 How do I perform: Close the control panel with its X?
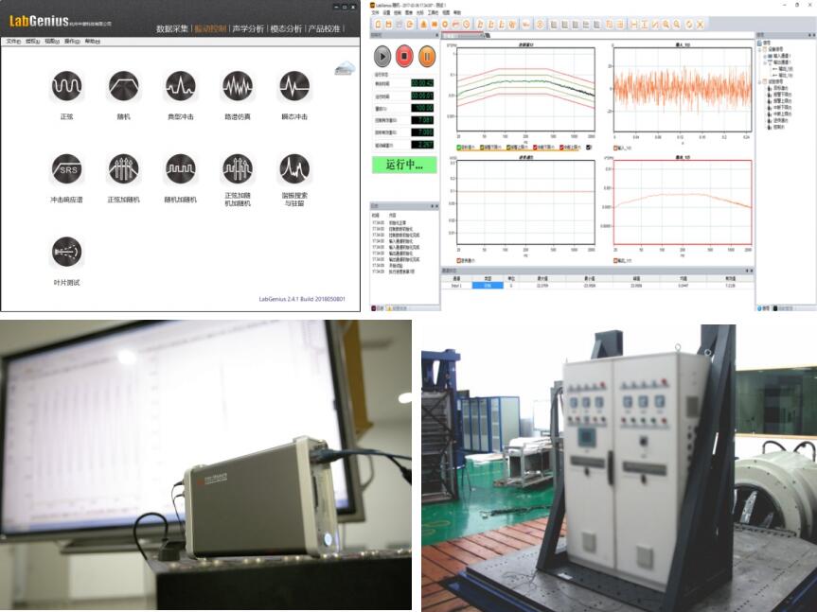[436, 35]
